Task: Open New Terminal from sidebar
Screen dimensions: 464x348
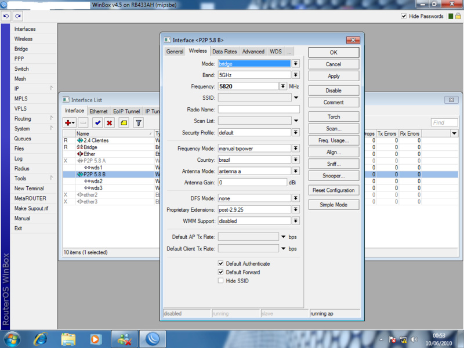Action: [x=29, y=188]
